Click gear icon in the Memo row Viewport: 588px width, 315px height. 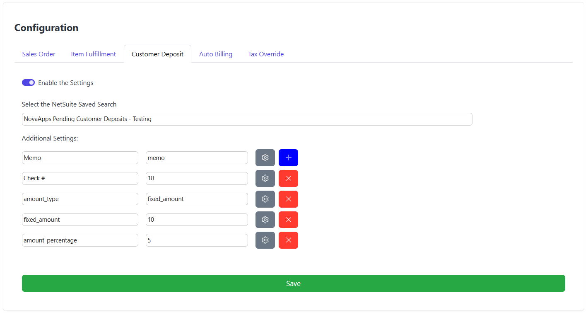coord(265,157)
